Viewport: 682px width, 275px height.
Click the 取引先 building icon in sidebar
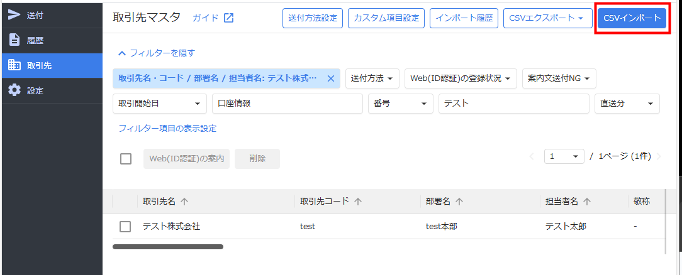14,65
